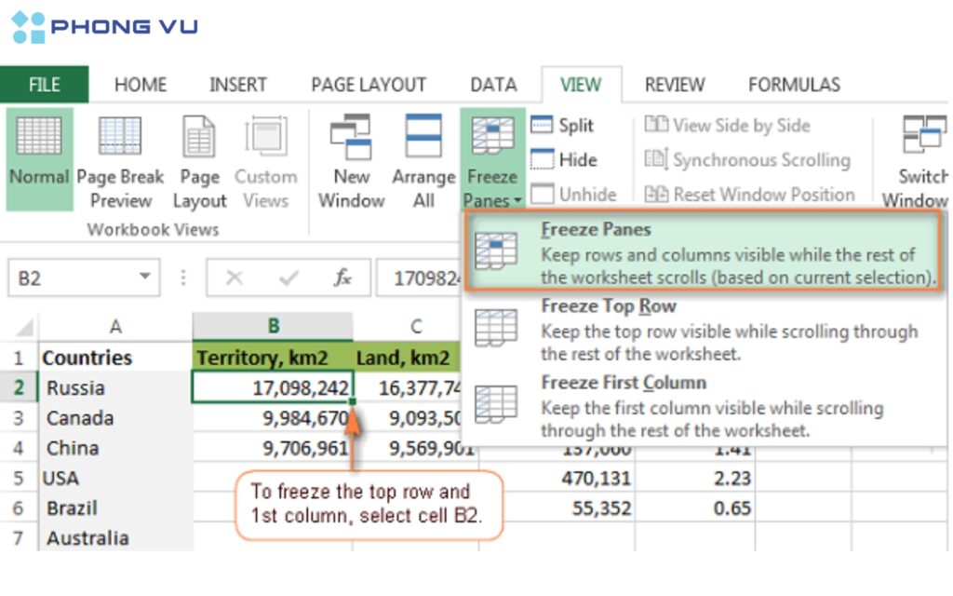Click the Countries header cell
The height and width of the screenshot is (596, 953).
click(x=115, y=358)
